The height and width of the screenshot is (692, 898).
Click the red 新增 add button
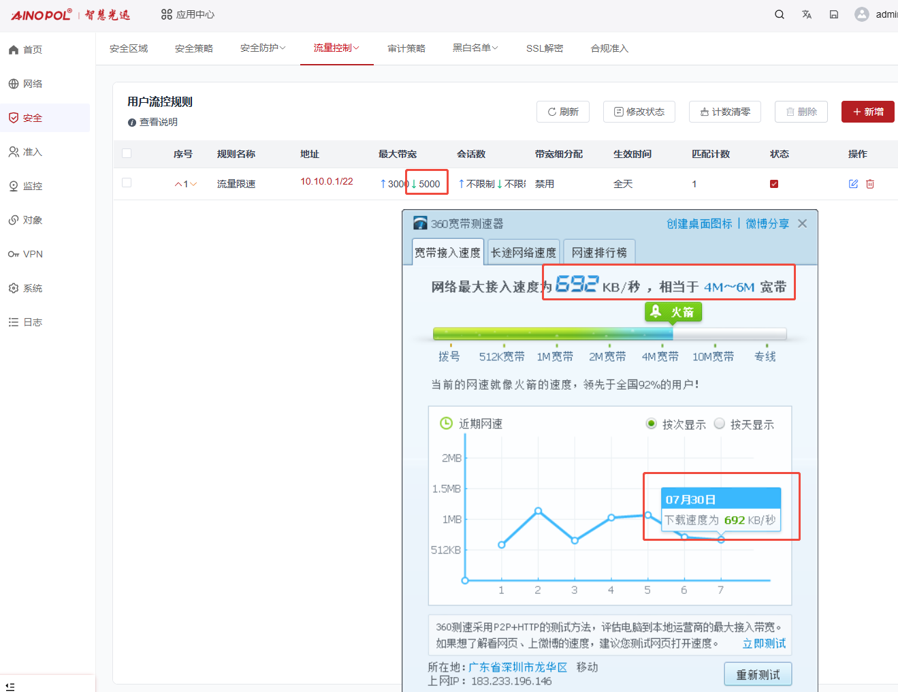point(868,112)
